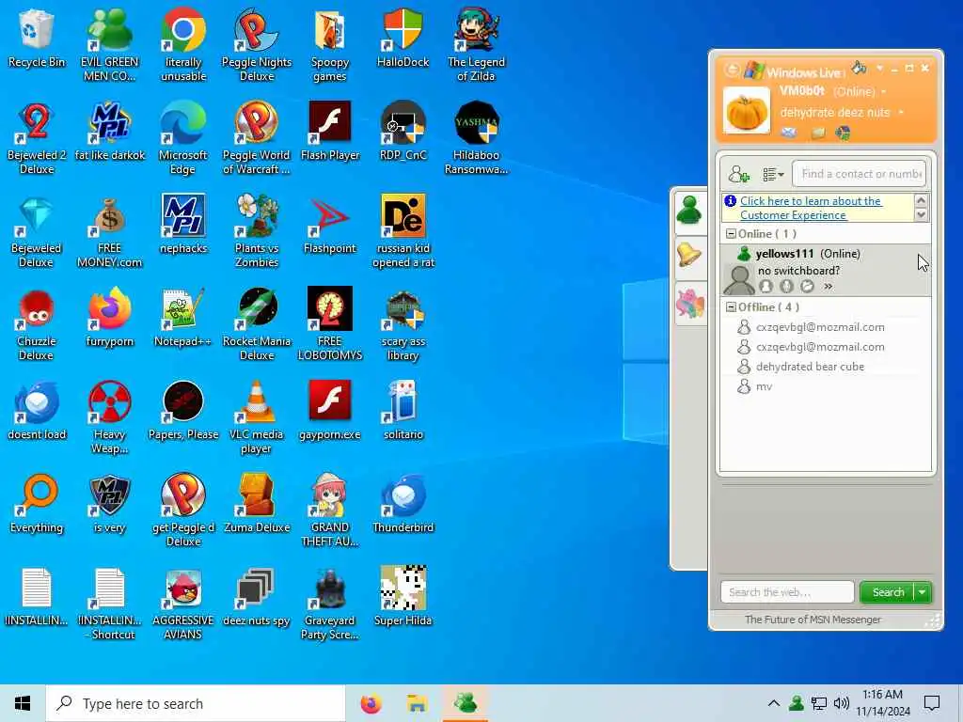Viewport: 963px width, 722px height.
Task: Switch to the pink butterfly tab
Action: pos(689,304)
